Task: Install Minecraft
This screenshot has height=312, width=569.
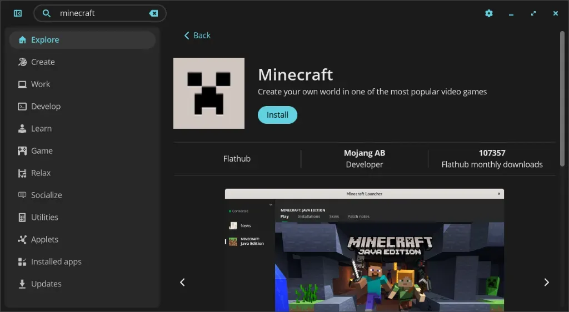Action: coord(278,115)
